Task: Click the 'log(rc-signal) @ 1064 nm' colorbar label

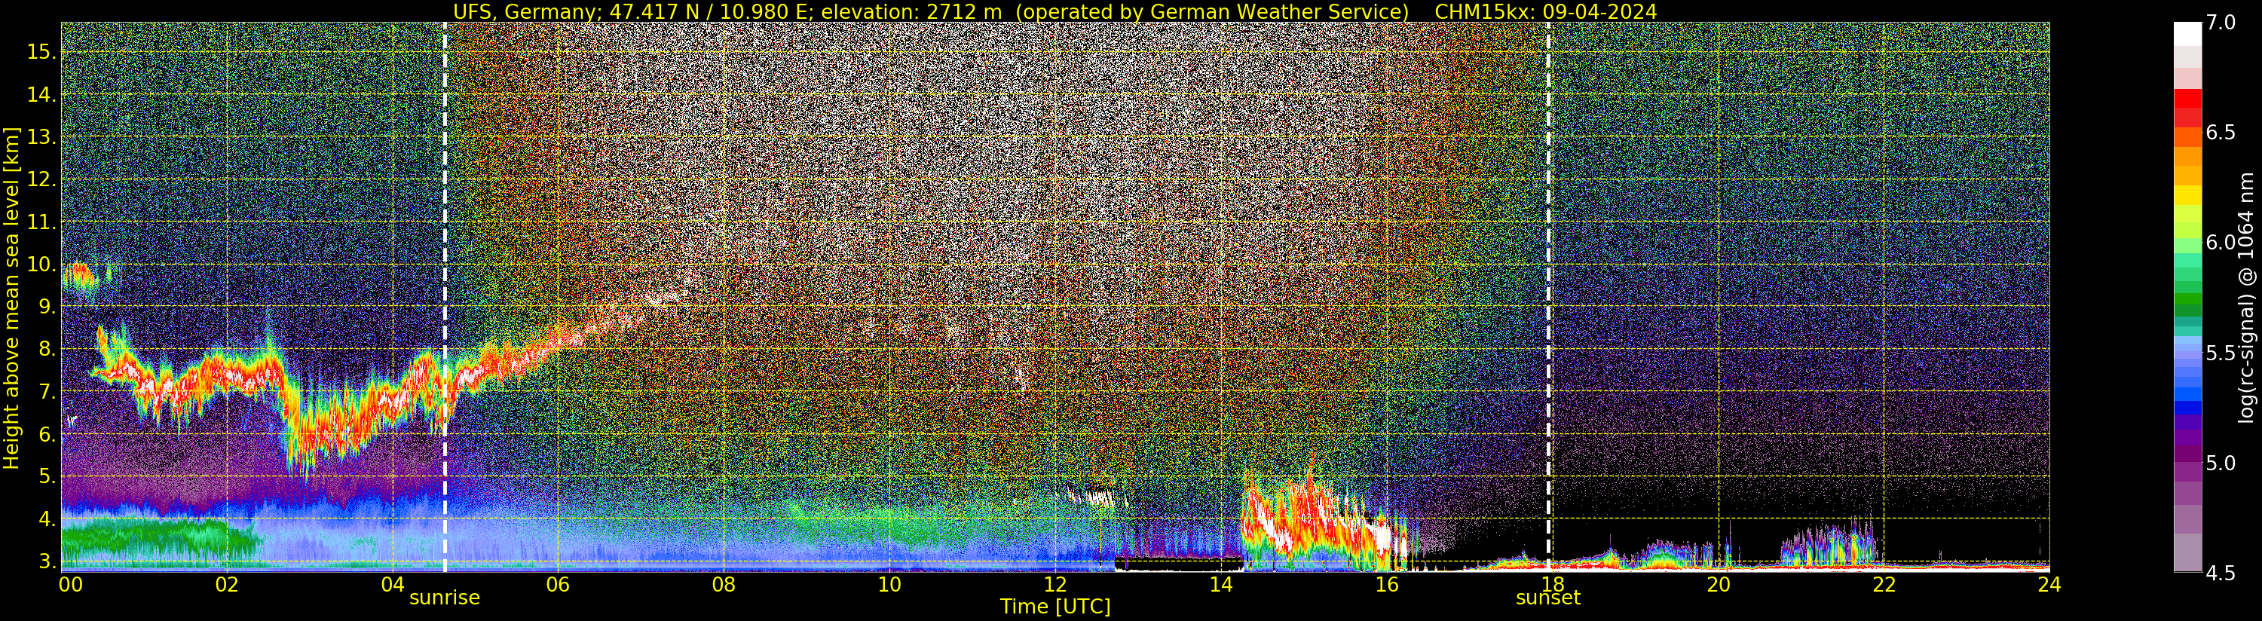Action: pos(2248,298)
